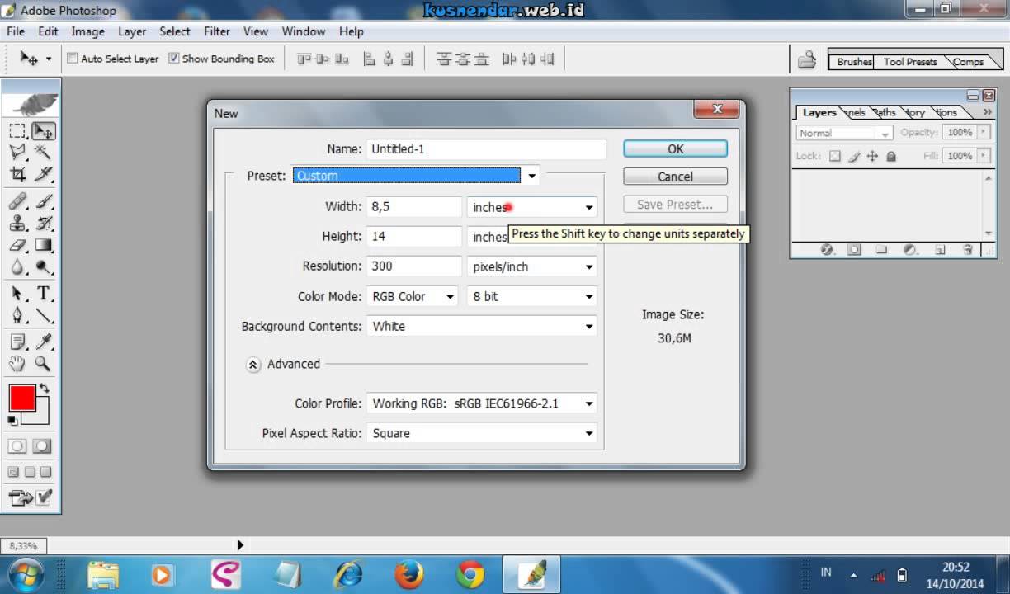Switch to Quick Mask mode
This screenshot has height=594, width=1010.
42,446
